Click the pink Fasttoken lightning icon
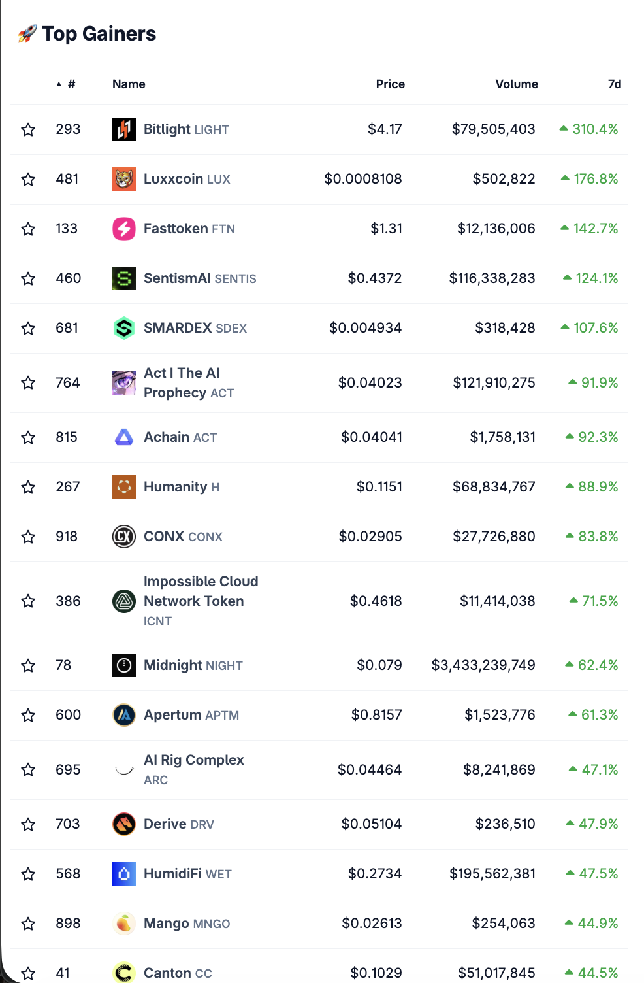 pyautogui.click(x=123, y=229)
